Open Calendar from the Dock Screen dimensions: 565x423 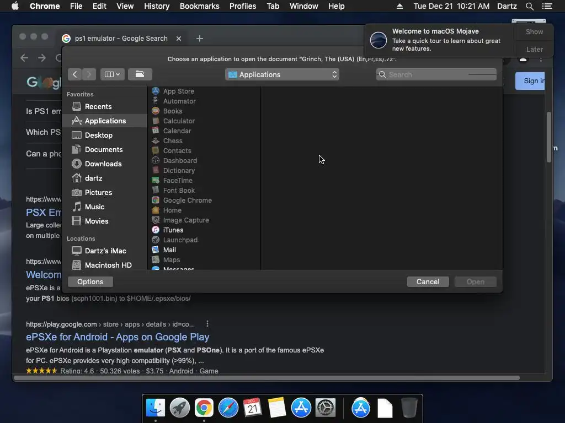point(252,408)
